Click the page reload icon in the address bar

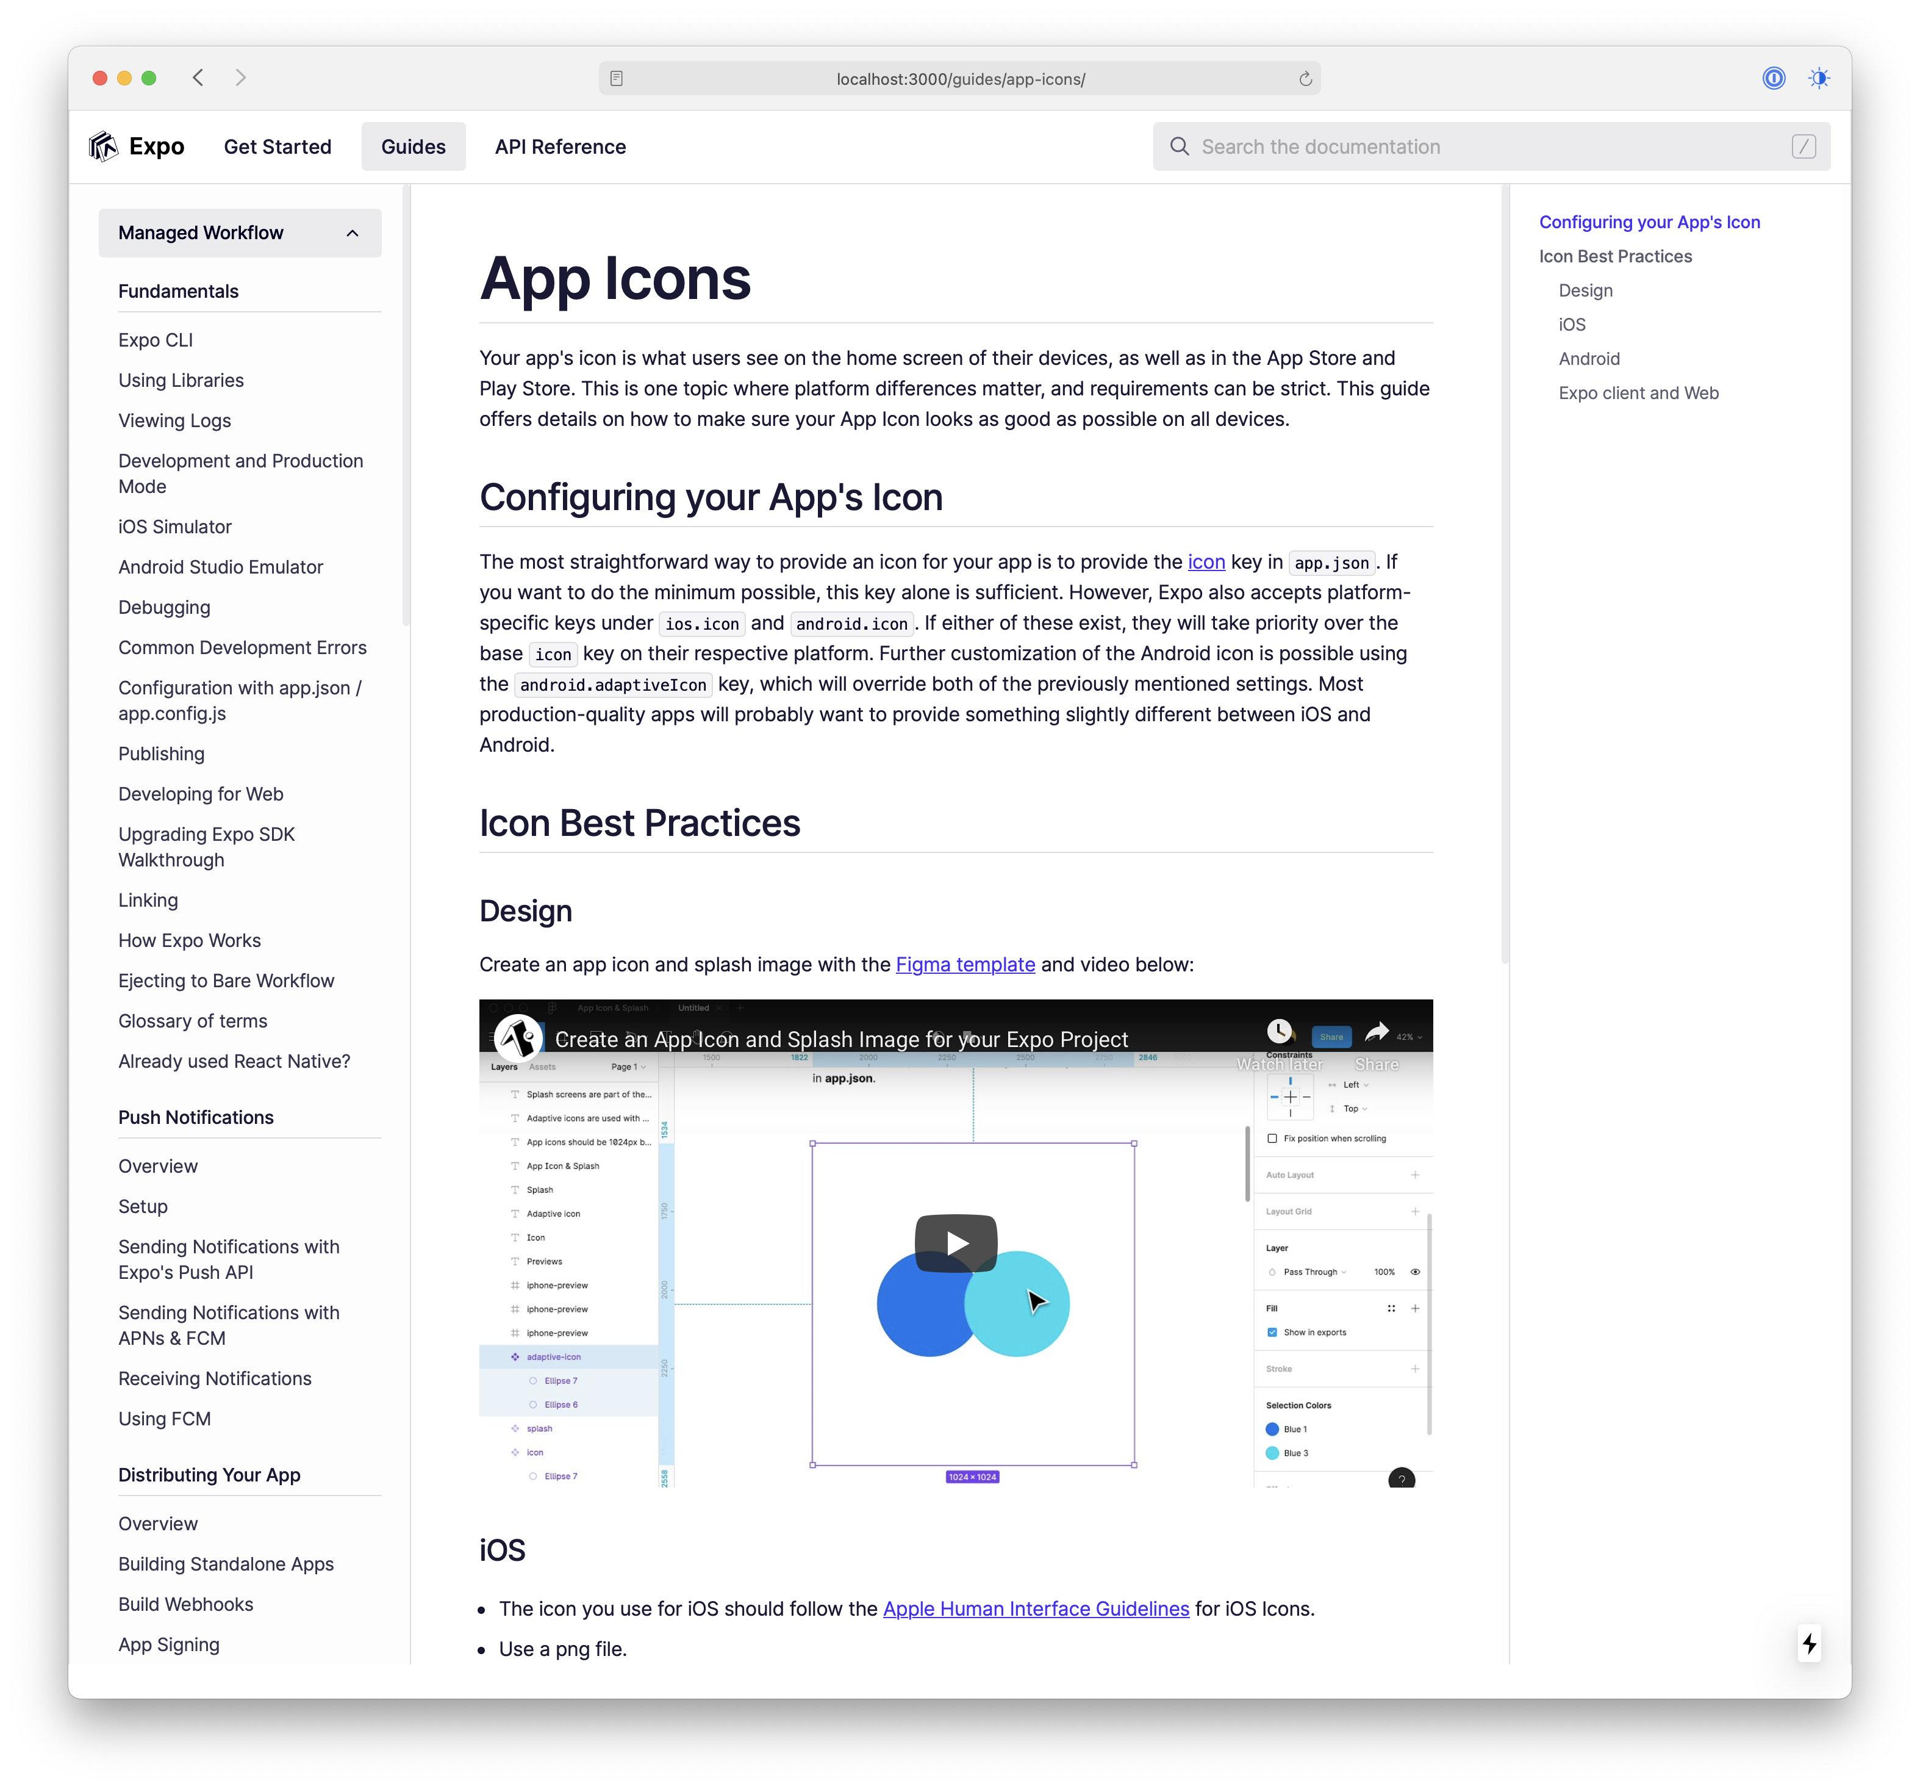click(x=1306, y=78)
